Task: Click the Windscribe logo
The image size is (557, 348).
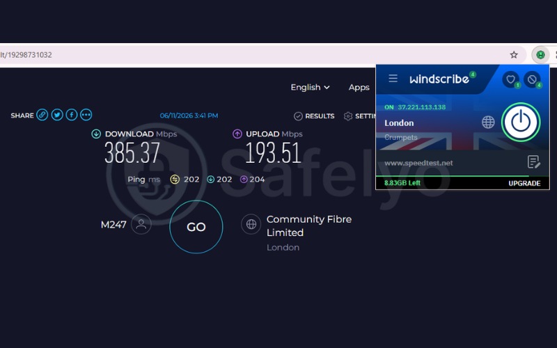Action: tap(439, 79)
